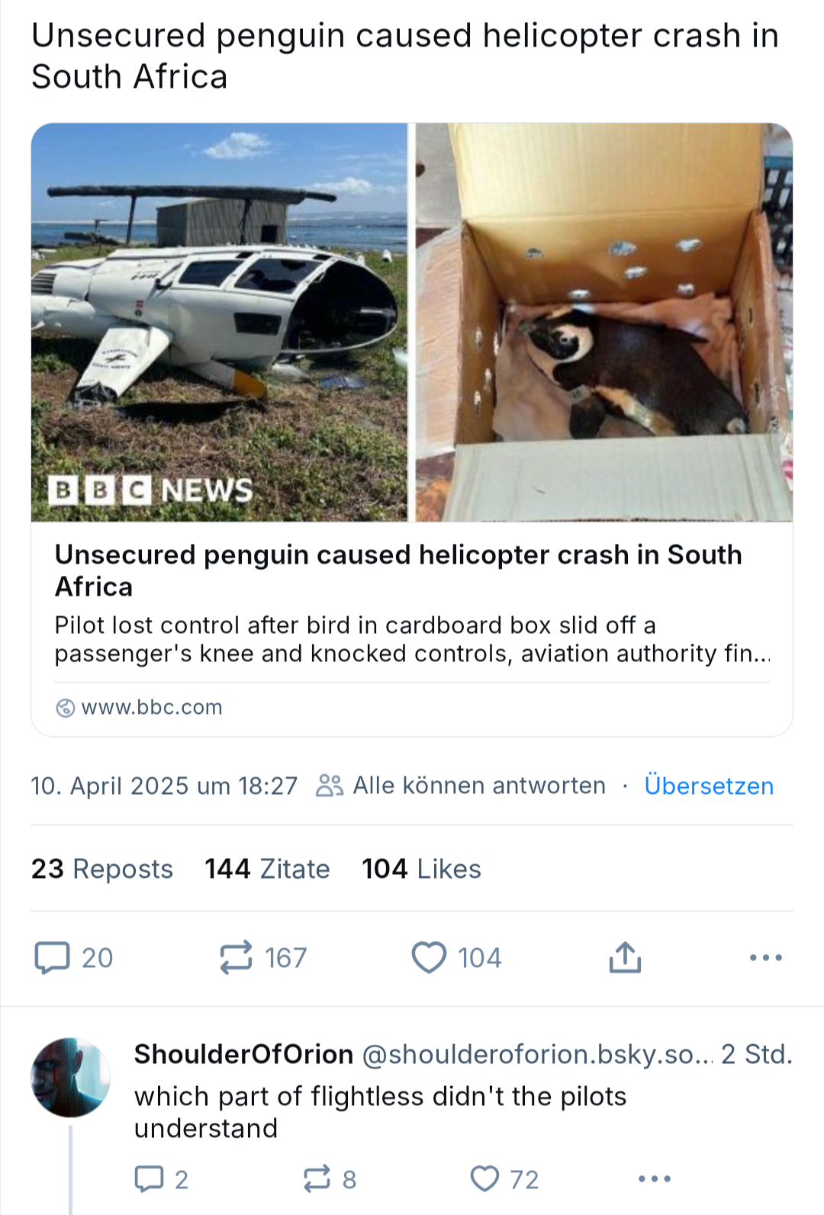Image resolution: width=824 pixels, height=1215 pixels.
Task: View the 23 Reposts list
Action: pos(102,869)
